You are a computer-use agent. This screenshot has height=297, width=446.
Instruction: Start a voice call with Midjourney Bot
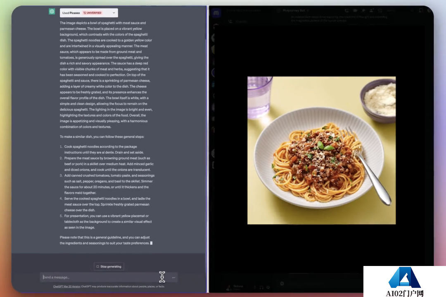point(346,11)
